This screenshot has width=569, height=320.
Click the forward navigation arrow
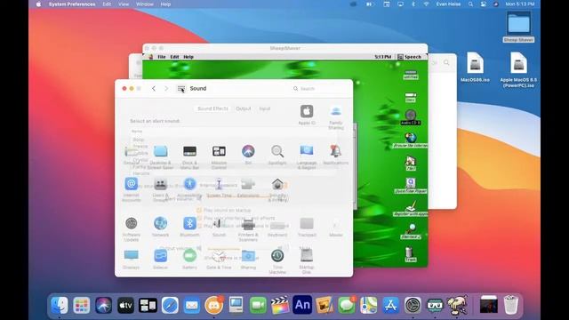[x=166, y=89]
